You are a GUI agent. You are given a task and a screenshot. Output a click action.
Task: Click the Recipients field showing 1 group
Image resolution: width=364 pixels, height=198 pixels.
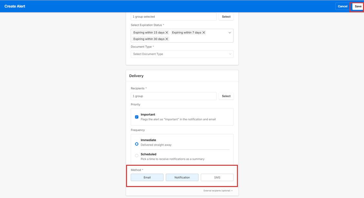[x=173, y=96]
